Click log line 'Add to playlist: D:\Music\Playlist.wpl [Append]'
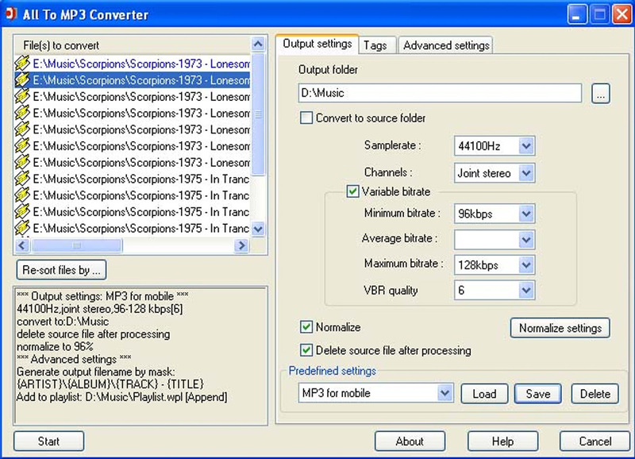The image size is (635, 459). [122, 396]
